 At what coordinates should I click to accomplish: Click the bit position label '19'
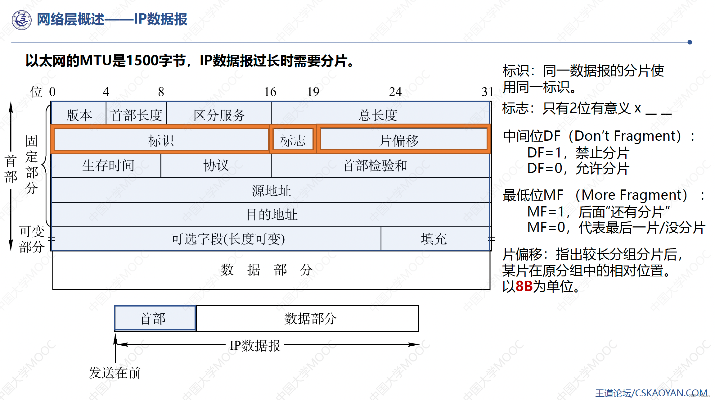[x=313, y=92]
